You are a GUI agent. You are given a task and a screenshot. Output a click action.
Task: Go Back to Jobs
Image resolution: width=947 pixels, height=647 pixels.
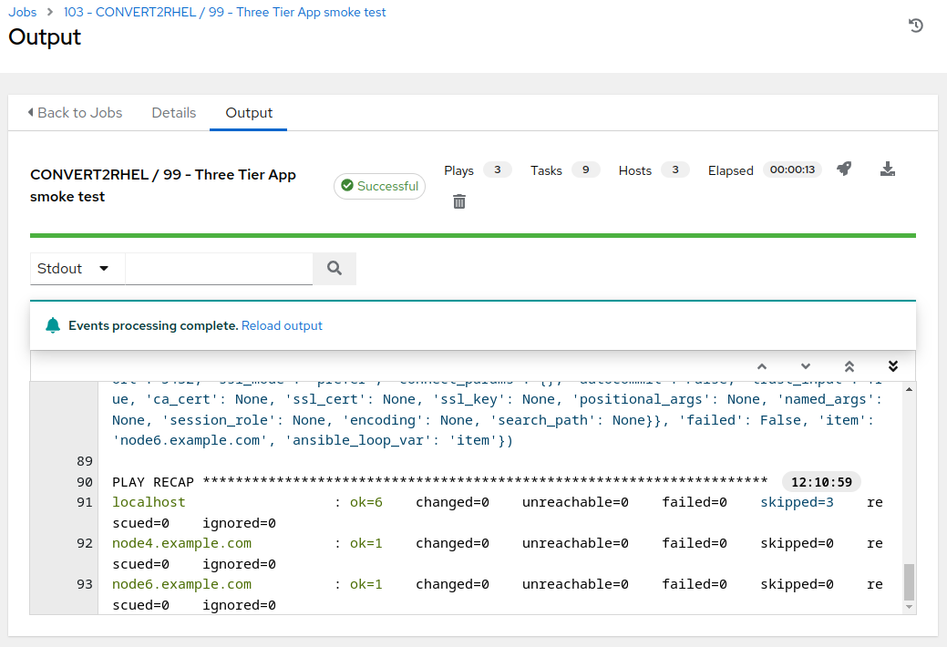pyautogui.click(x=75, y=113)
